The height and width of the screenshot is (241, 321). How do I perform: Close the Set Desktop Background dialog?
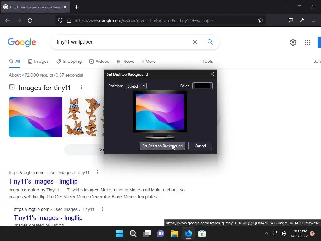click(x=212, y=74)
